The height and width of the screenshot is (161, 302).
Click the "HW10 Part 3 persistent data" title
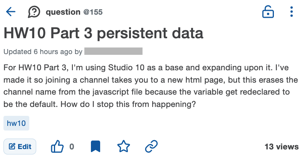pos(103,34)
